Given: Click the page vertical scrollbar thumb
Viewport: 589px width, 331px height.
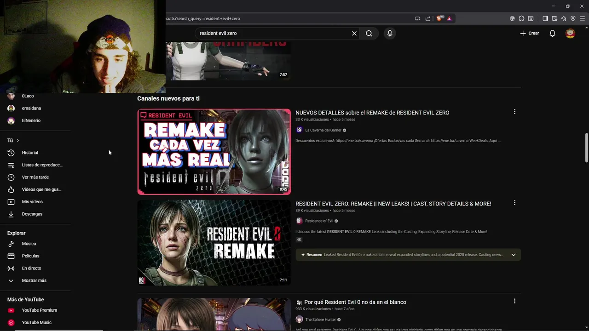Looking at the screenshot, I should coord(586,148).
